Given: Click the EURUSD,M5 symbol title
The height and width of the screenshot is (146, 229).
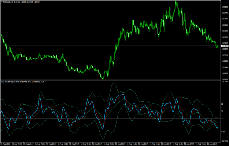Looking at the screenshot, I should [x=8, y=2].
